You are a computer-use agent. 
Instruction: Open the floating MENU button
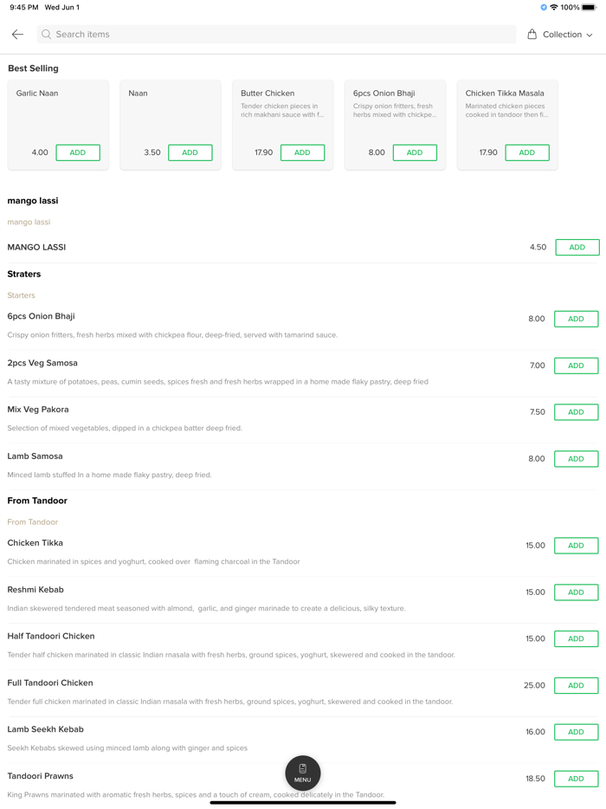[x=303, y=773]
